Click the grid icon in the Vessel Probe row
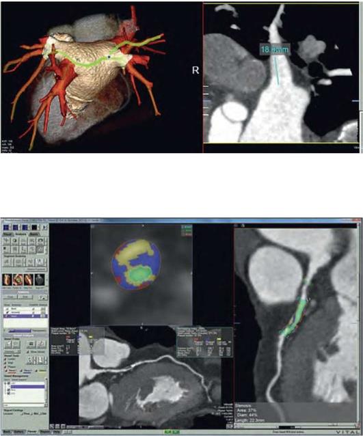The image size is (363, 436). pyautogui.click(x=31, y=344)
